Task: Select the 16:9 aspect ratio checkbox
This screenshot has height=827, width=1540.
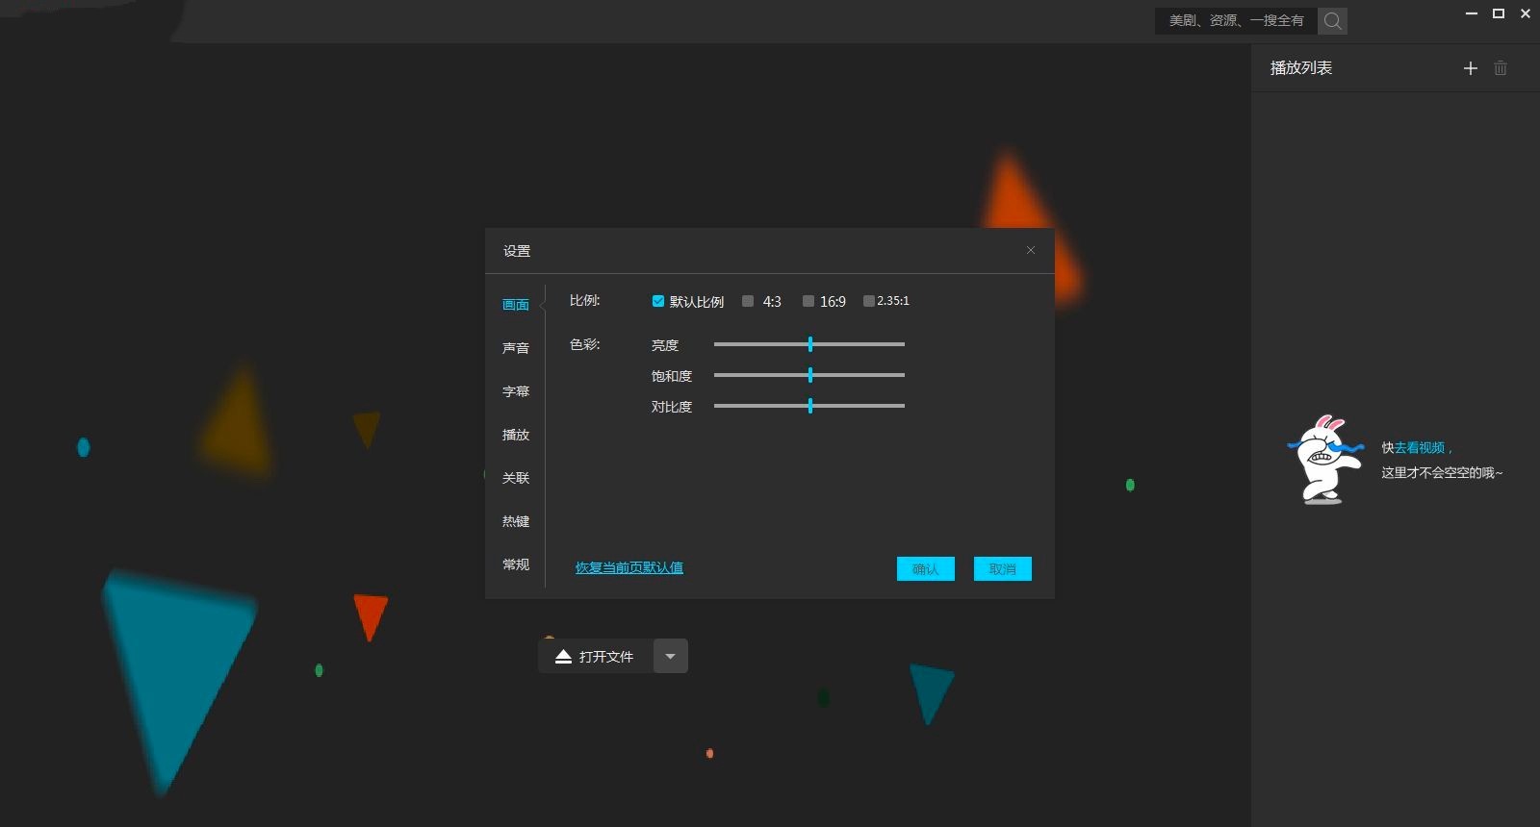Action: [x=808, y=301]
